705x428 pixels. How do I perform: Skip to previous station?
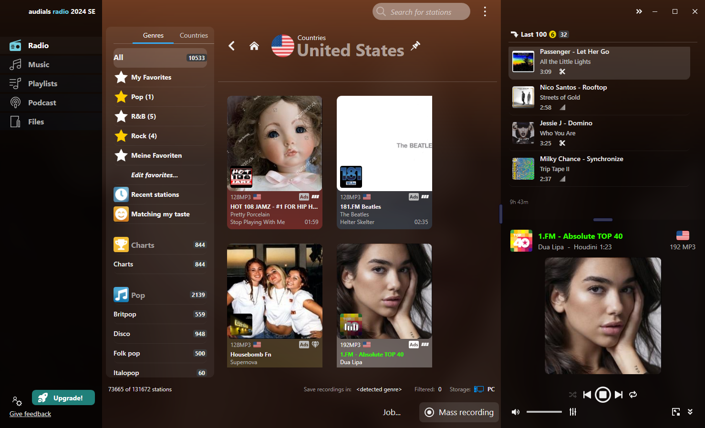coord(587,395)
